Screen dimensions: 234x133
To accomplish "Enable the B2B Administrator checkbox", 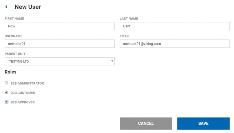I will coord(6,83).
